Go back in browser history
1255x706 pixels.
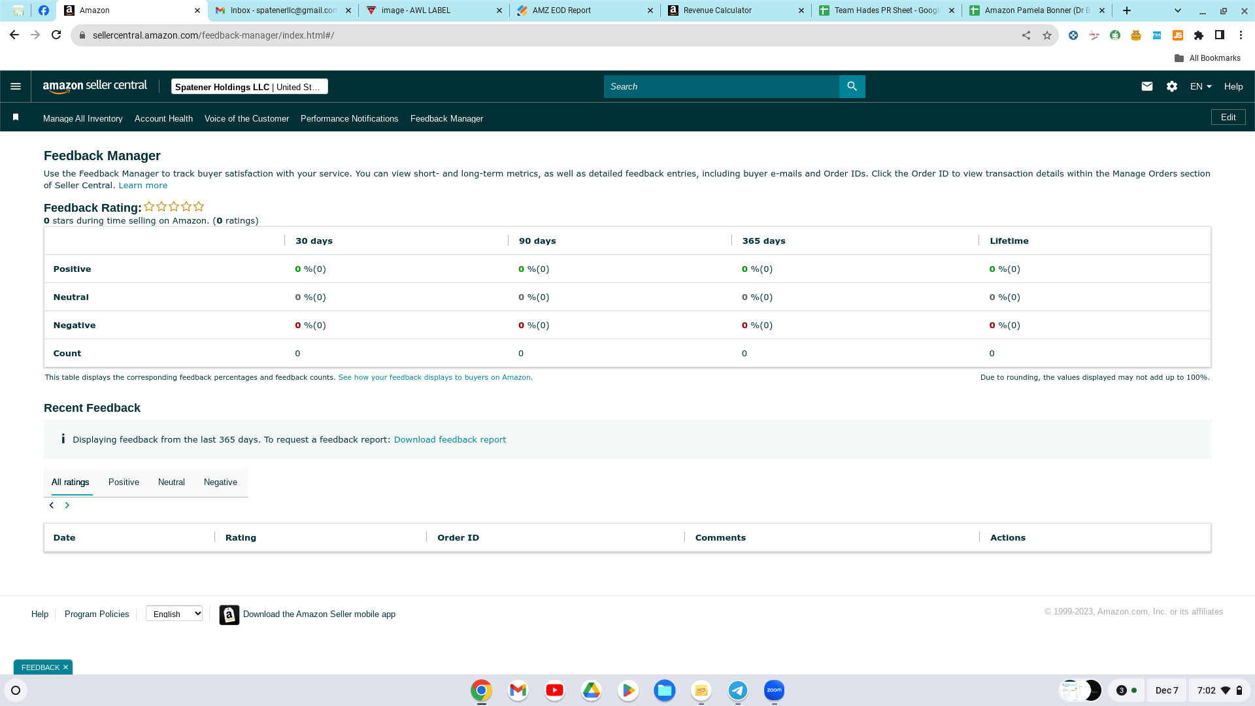click(14, 35)
